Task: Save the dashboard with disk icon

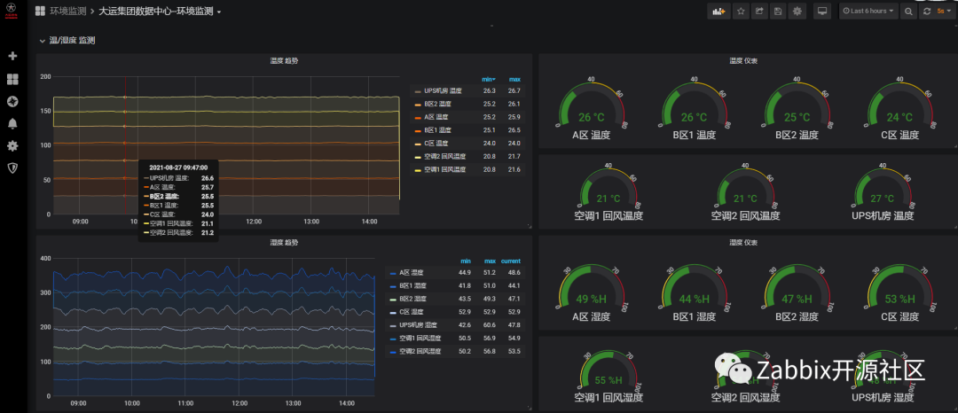Action: pyautogui.click(x=778, y=11)
